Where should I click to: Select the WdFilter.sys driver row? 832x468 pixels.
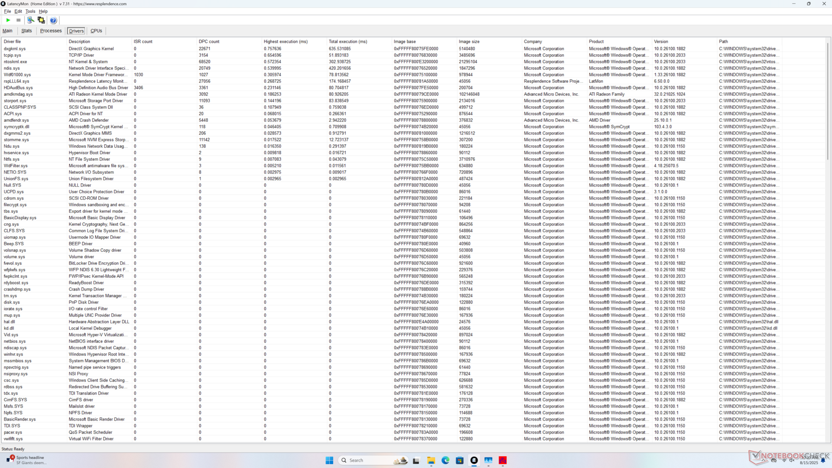(392, 166)
